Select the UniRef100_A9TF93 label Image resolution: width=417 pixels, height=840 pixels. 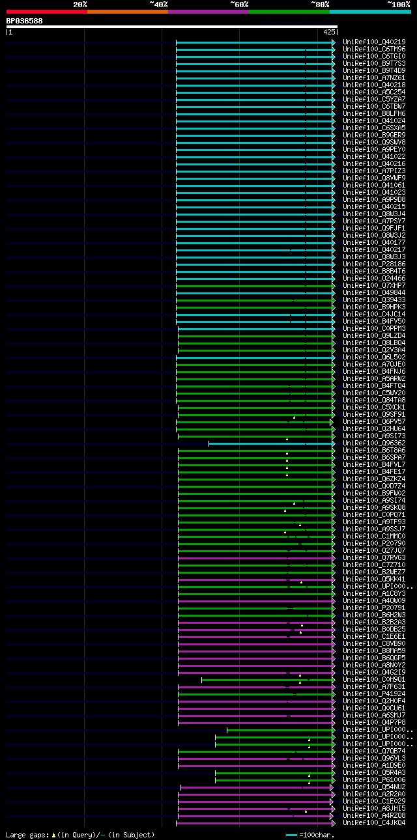tap(374, 522)
